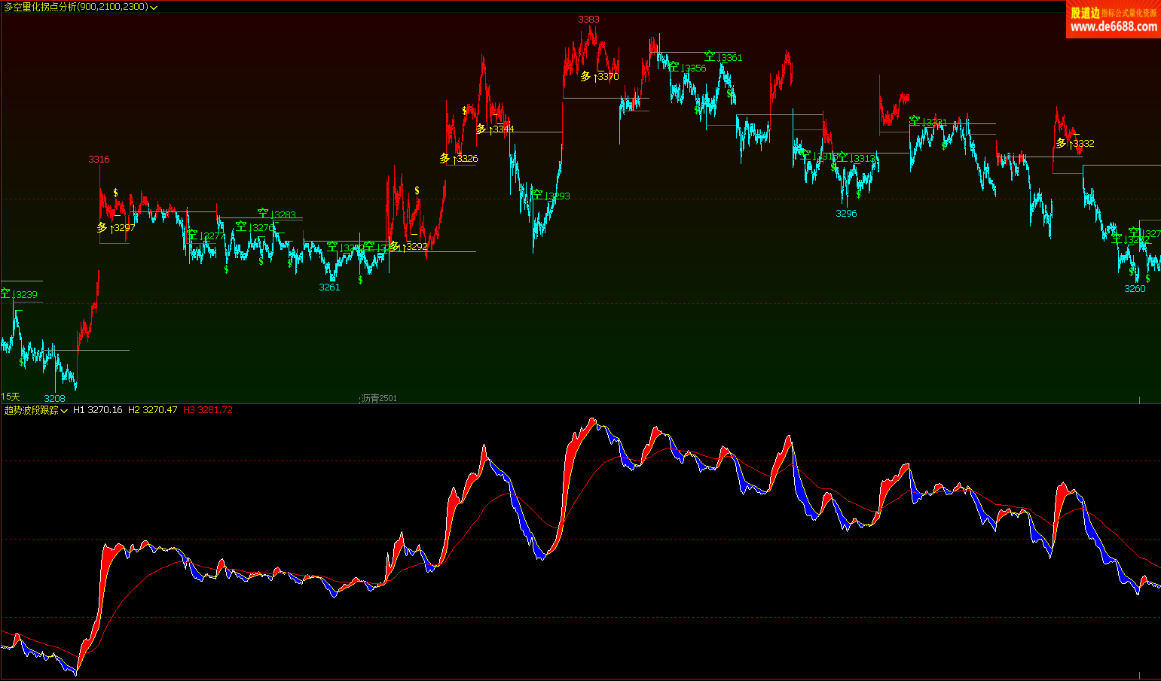Click the 多空量化拐点分析(900,2100,2300) indicator title

(75, 7)
